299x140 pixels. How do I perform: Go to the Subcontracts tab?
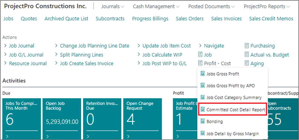click(110, 19)
